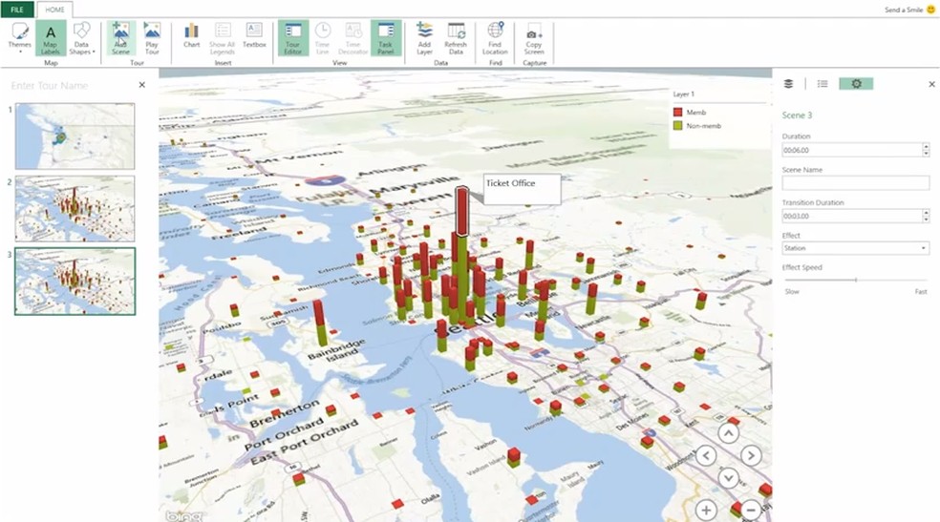Viewport: 940px width, 522px height.
Task: Close the task panel
Action: tap(931, 84)
